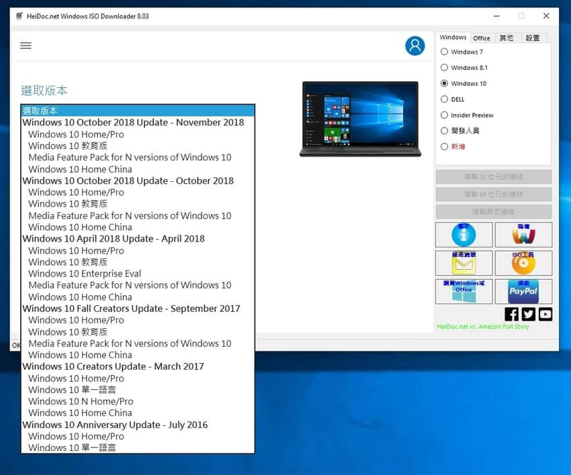The width and height of the screenshot is (571, 475).
Task: Click the "Windows 10 Creators Update - March 2017" heading
Action: coord(138,366)
